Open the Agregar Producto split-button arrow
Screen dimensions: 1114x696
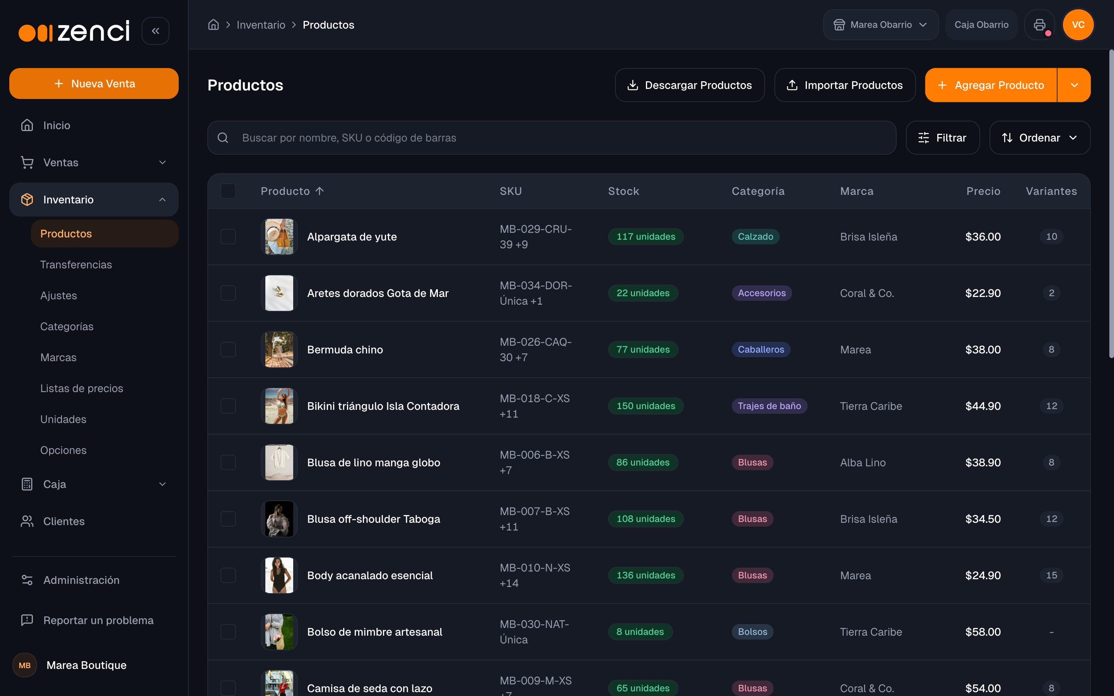pos(1074,85)
